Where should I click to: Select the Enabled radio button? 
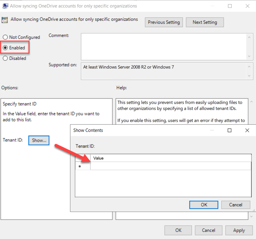point(5,48)
